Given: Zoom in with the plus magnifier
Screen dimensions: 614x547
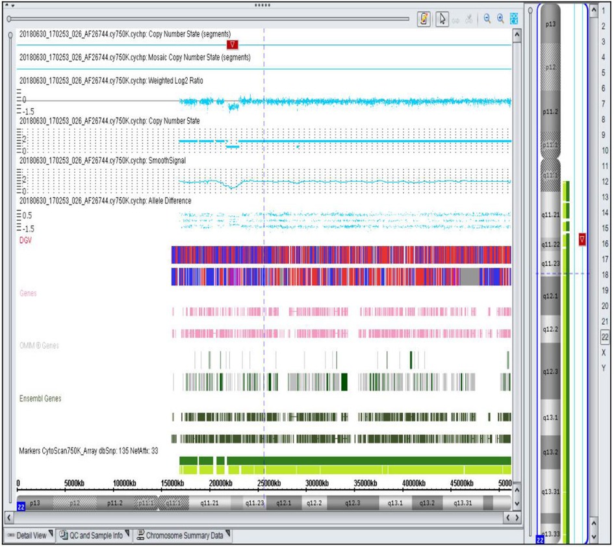Looking at the screenshot, I should (x=500, y=18).
